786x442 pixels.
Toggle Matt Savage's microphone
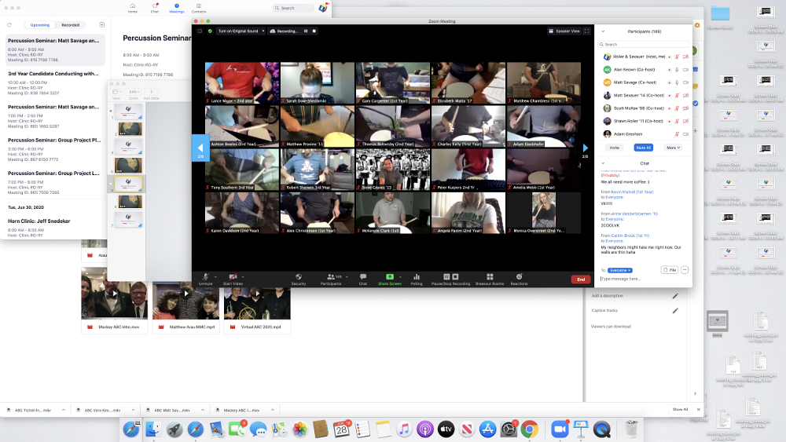(677, 82)
